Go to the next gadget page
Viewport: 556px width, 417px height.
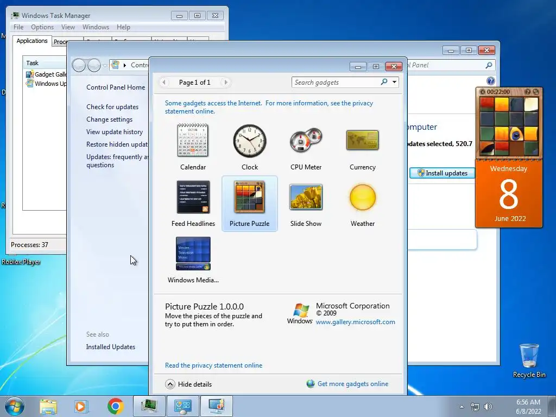pos(225,83)
